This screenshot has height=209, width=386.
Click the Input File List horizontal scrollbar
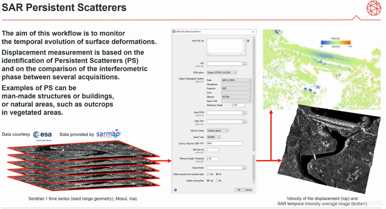pyautogui.click(x=225, y=55)
